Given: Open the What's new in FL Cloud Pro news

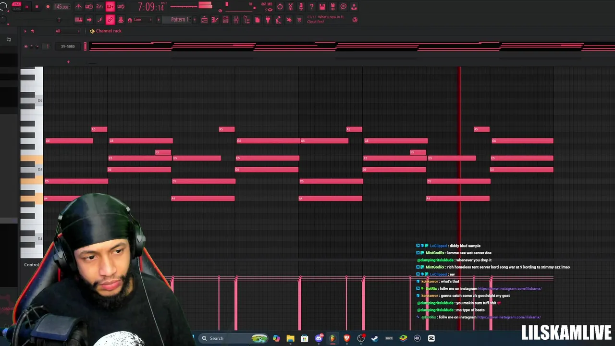Looking at the screenshot, I should [326, 19].
